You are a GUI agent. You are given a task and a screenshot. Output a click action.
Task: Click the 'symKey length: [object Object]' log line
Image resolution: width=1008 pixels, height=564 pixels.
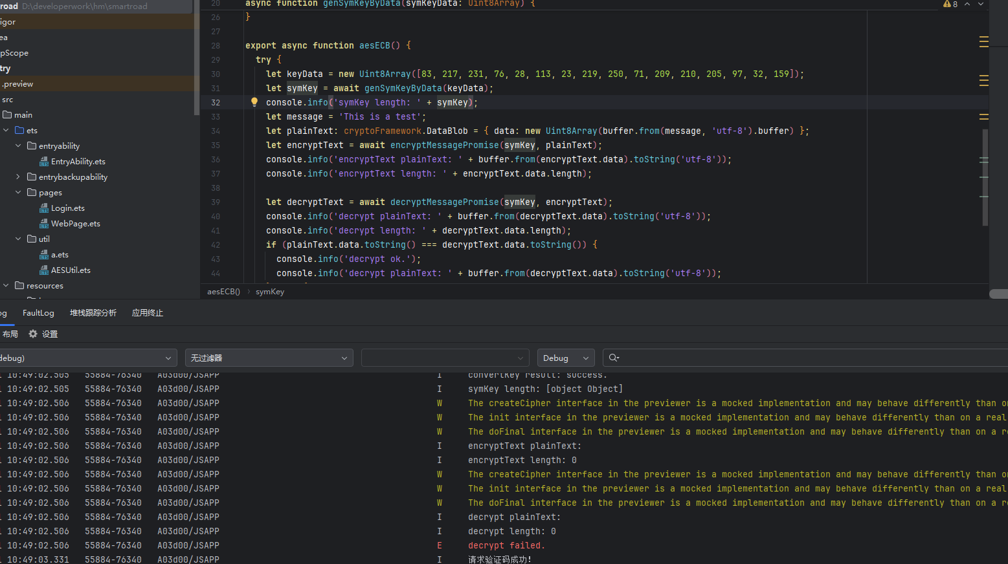point(545,389)
